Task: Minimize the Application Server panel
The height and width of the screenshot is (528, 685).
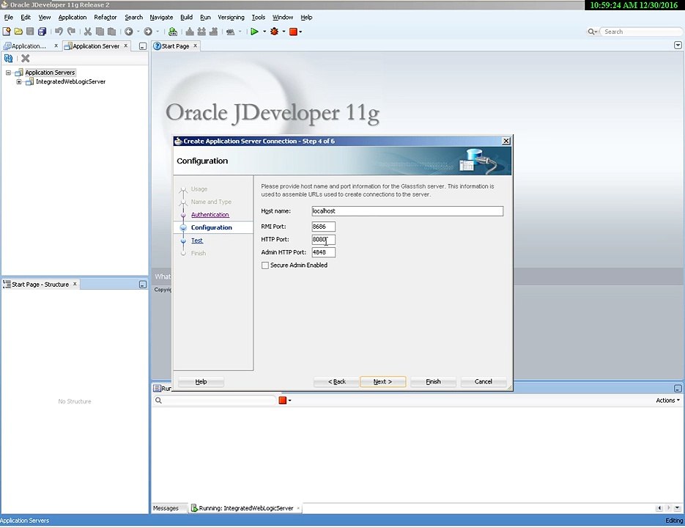Action: (142, 46)
